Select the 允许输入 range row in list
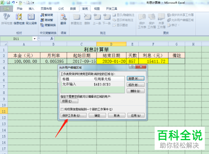 click(x=93, y=84)
